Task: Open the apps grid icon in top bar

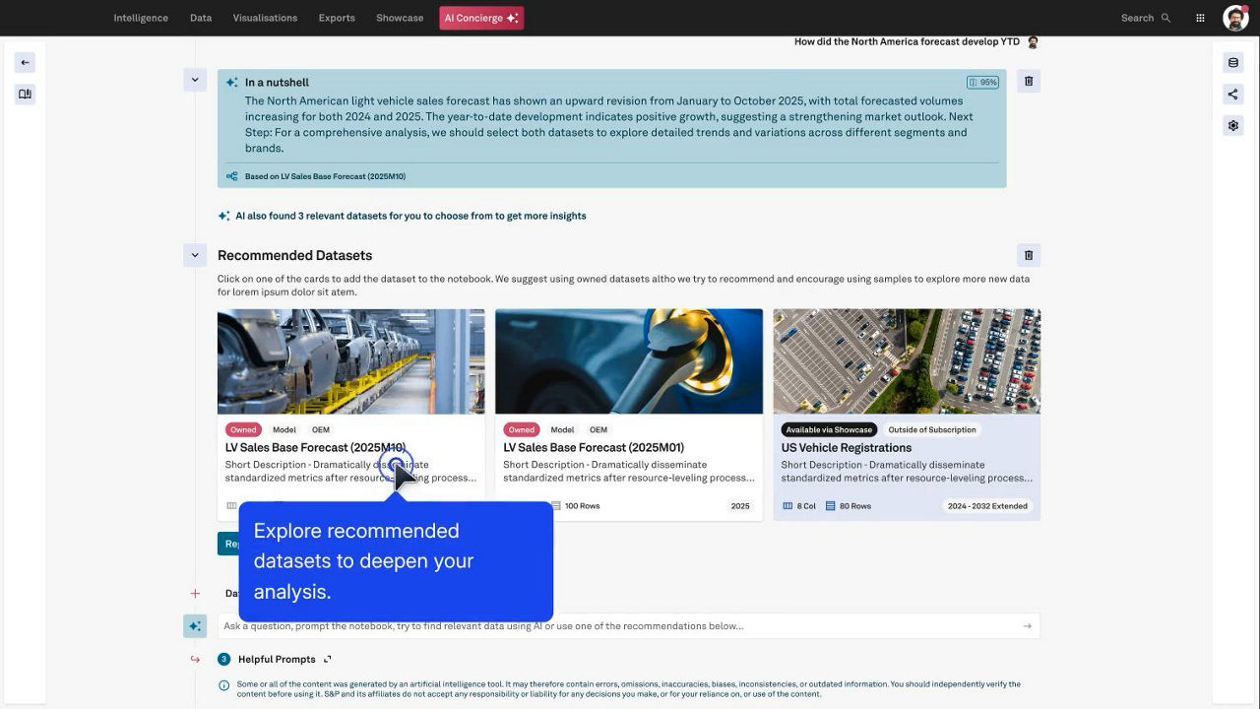Action: 1200,18
